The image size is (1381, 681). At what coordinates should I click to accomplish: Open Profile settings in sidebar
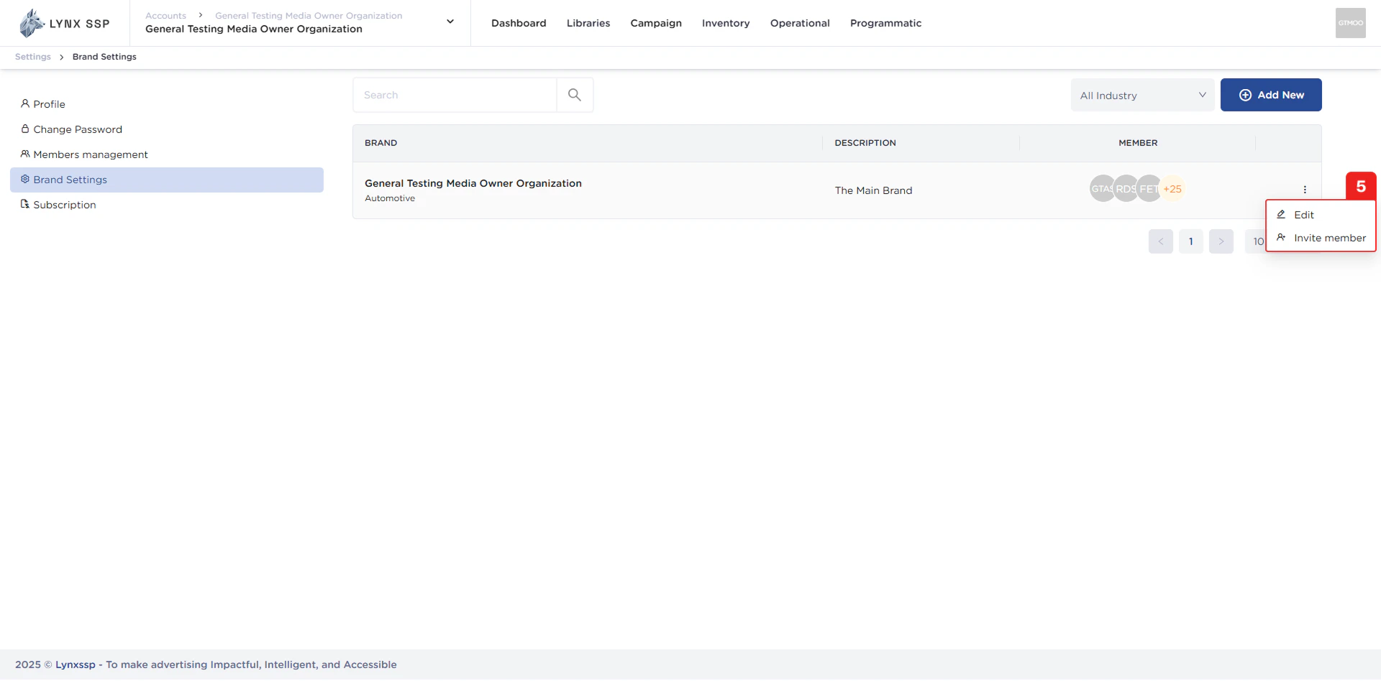167,104
